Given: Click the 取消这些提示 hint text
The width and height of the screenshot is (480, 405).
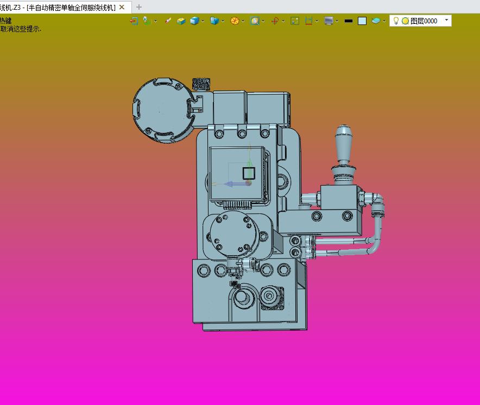Looking at the screenshot, I should click(21, 29).
